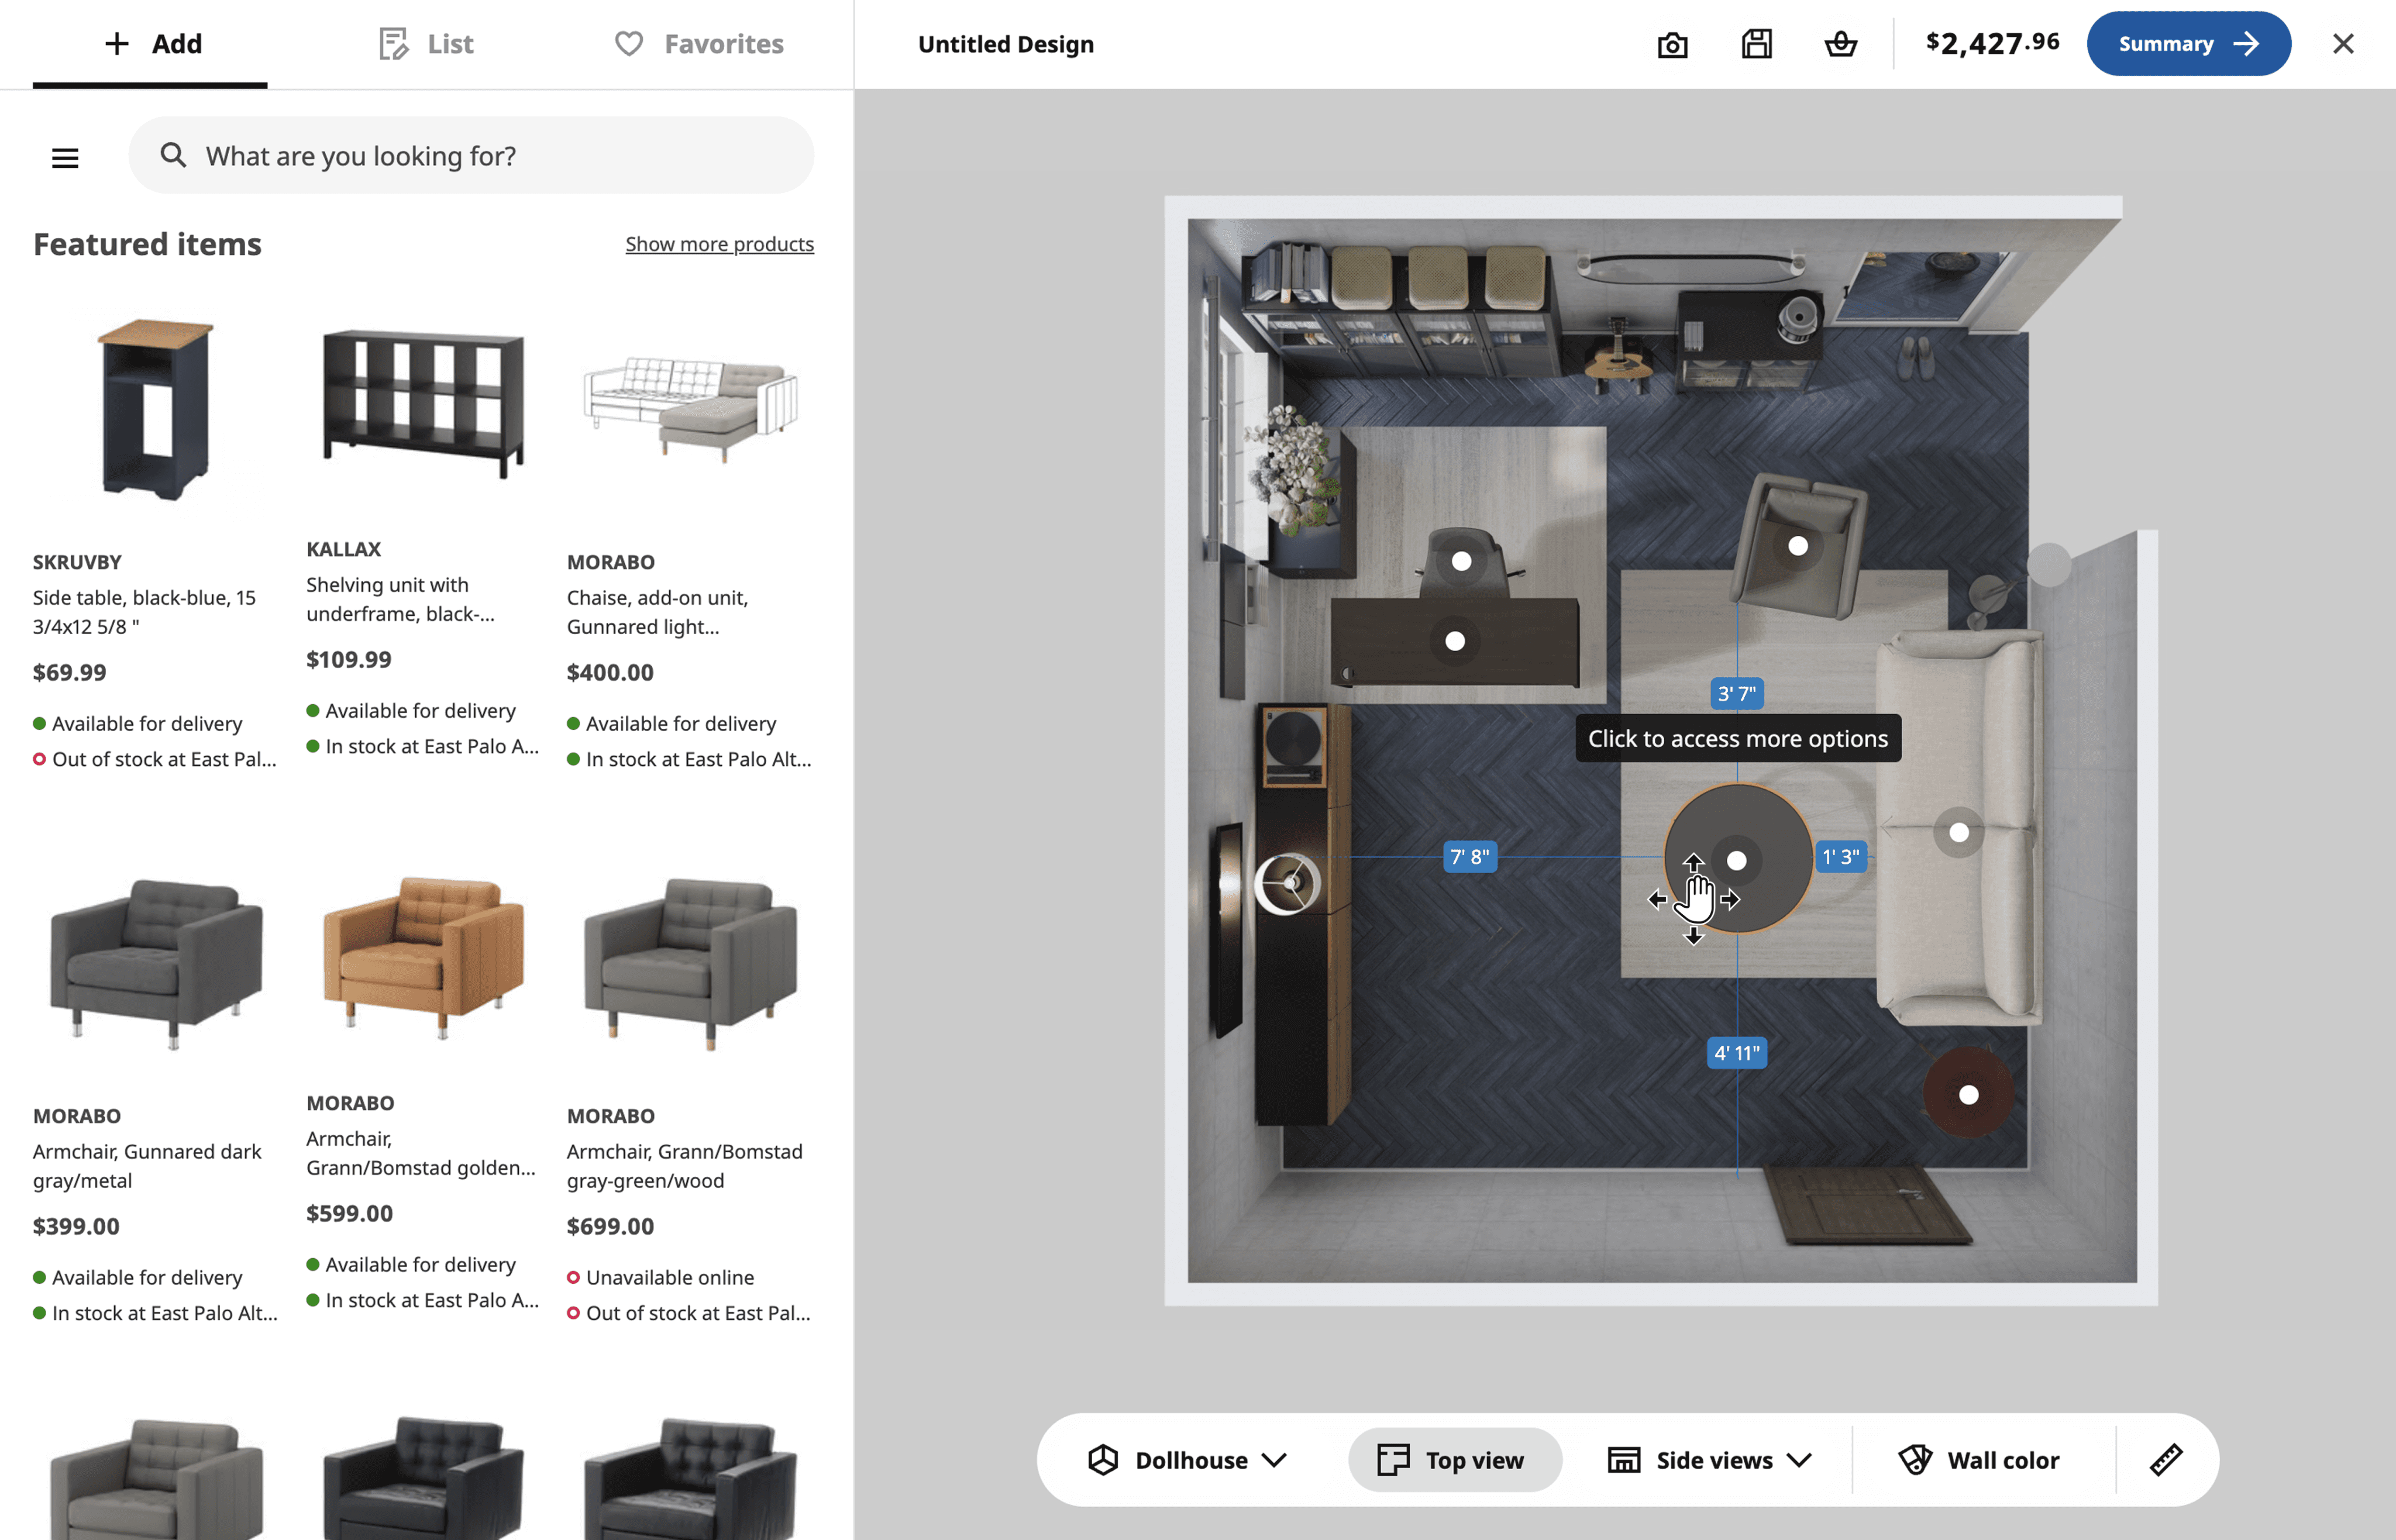
Task: Click the Summary button
Action: click(x=2188, y=44)
